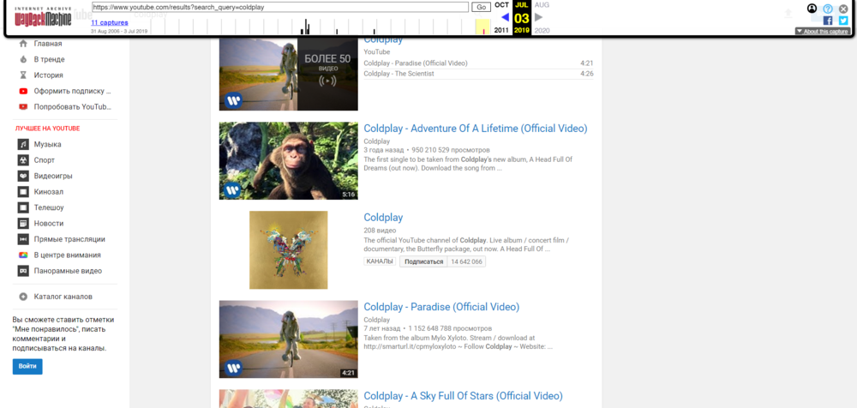This screenshot has height=408, width=857.
Task: Open Панорамные видео category
Action: click(68, 271)
